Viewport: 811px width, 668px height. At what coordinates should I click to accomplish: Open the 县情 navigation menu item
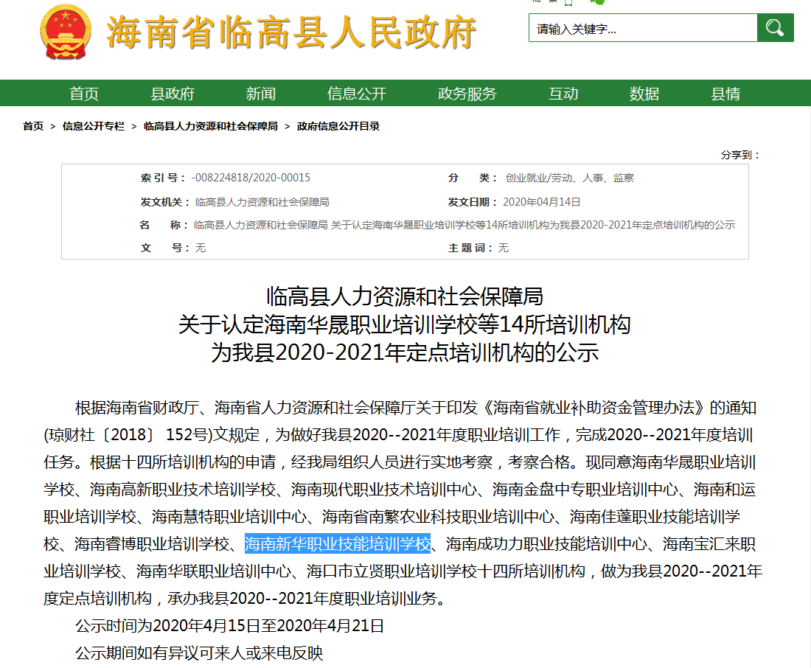point(725,94)
